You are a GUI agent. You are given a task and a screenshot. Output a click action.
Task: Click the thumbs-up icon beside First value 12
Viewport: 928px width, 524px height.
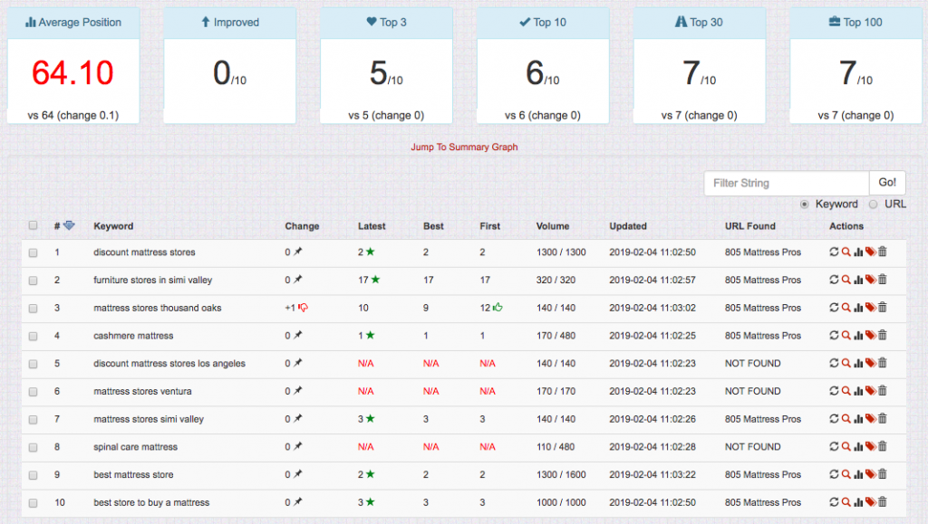point(498,307)
